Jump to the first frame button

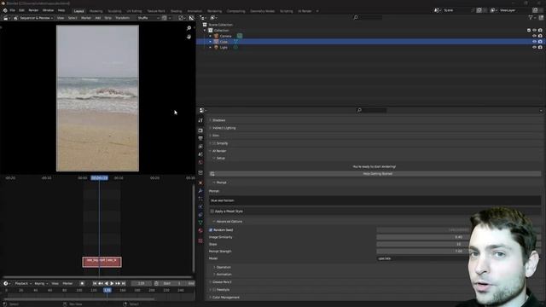point(95,283)
